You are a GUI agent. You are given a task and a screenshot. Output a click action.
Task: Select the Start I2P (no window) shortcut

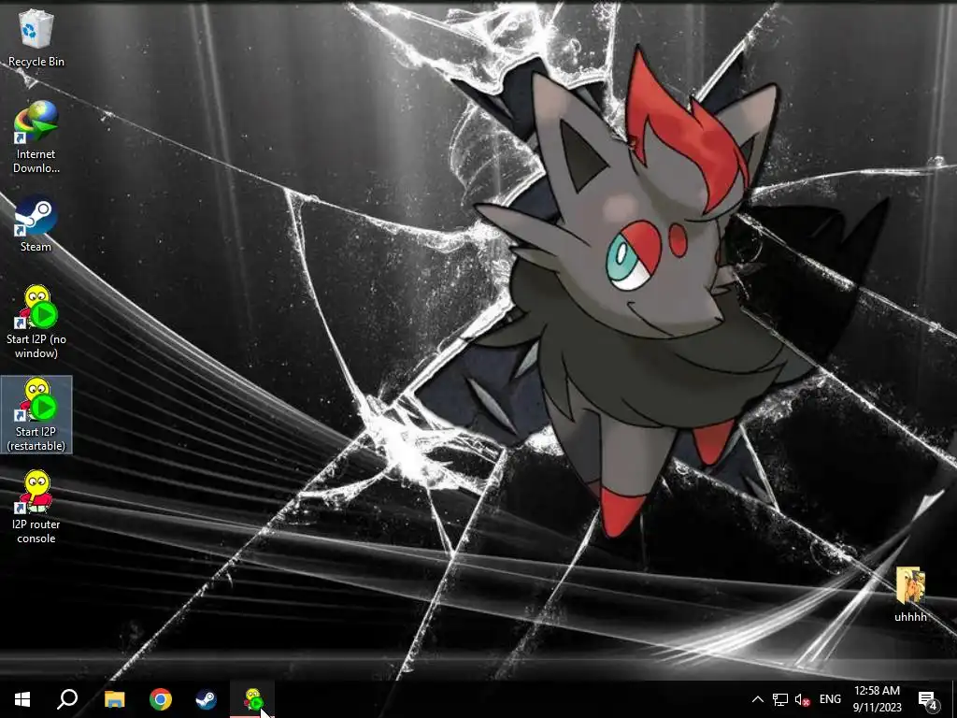36,323
